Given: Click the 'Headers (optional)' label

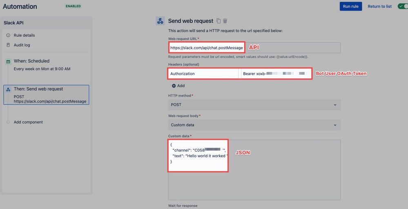Looking at the screenshot, I should coord(184,64).
